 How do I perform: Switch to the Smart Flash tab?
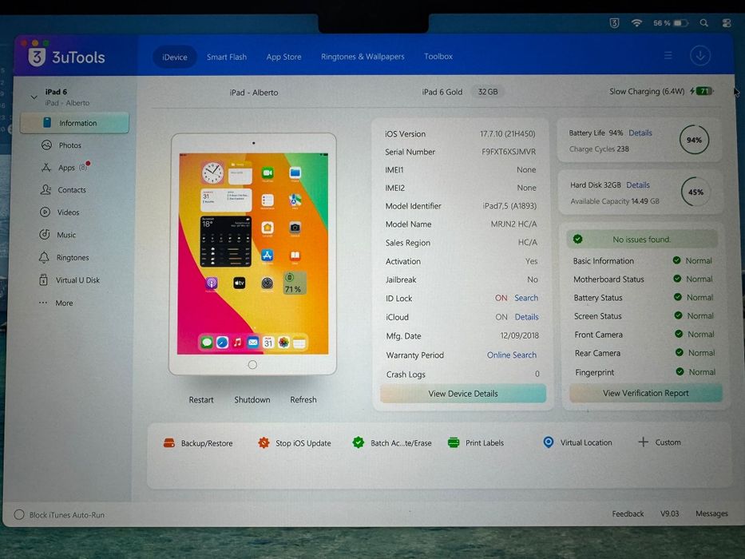227,57
